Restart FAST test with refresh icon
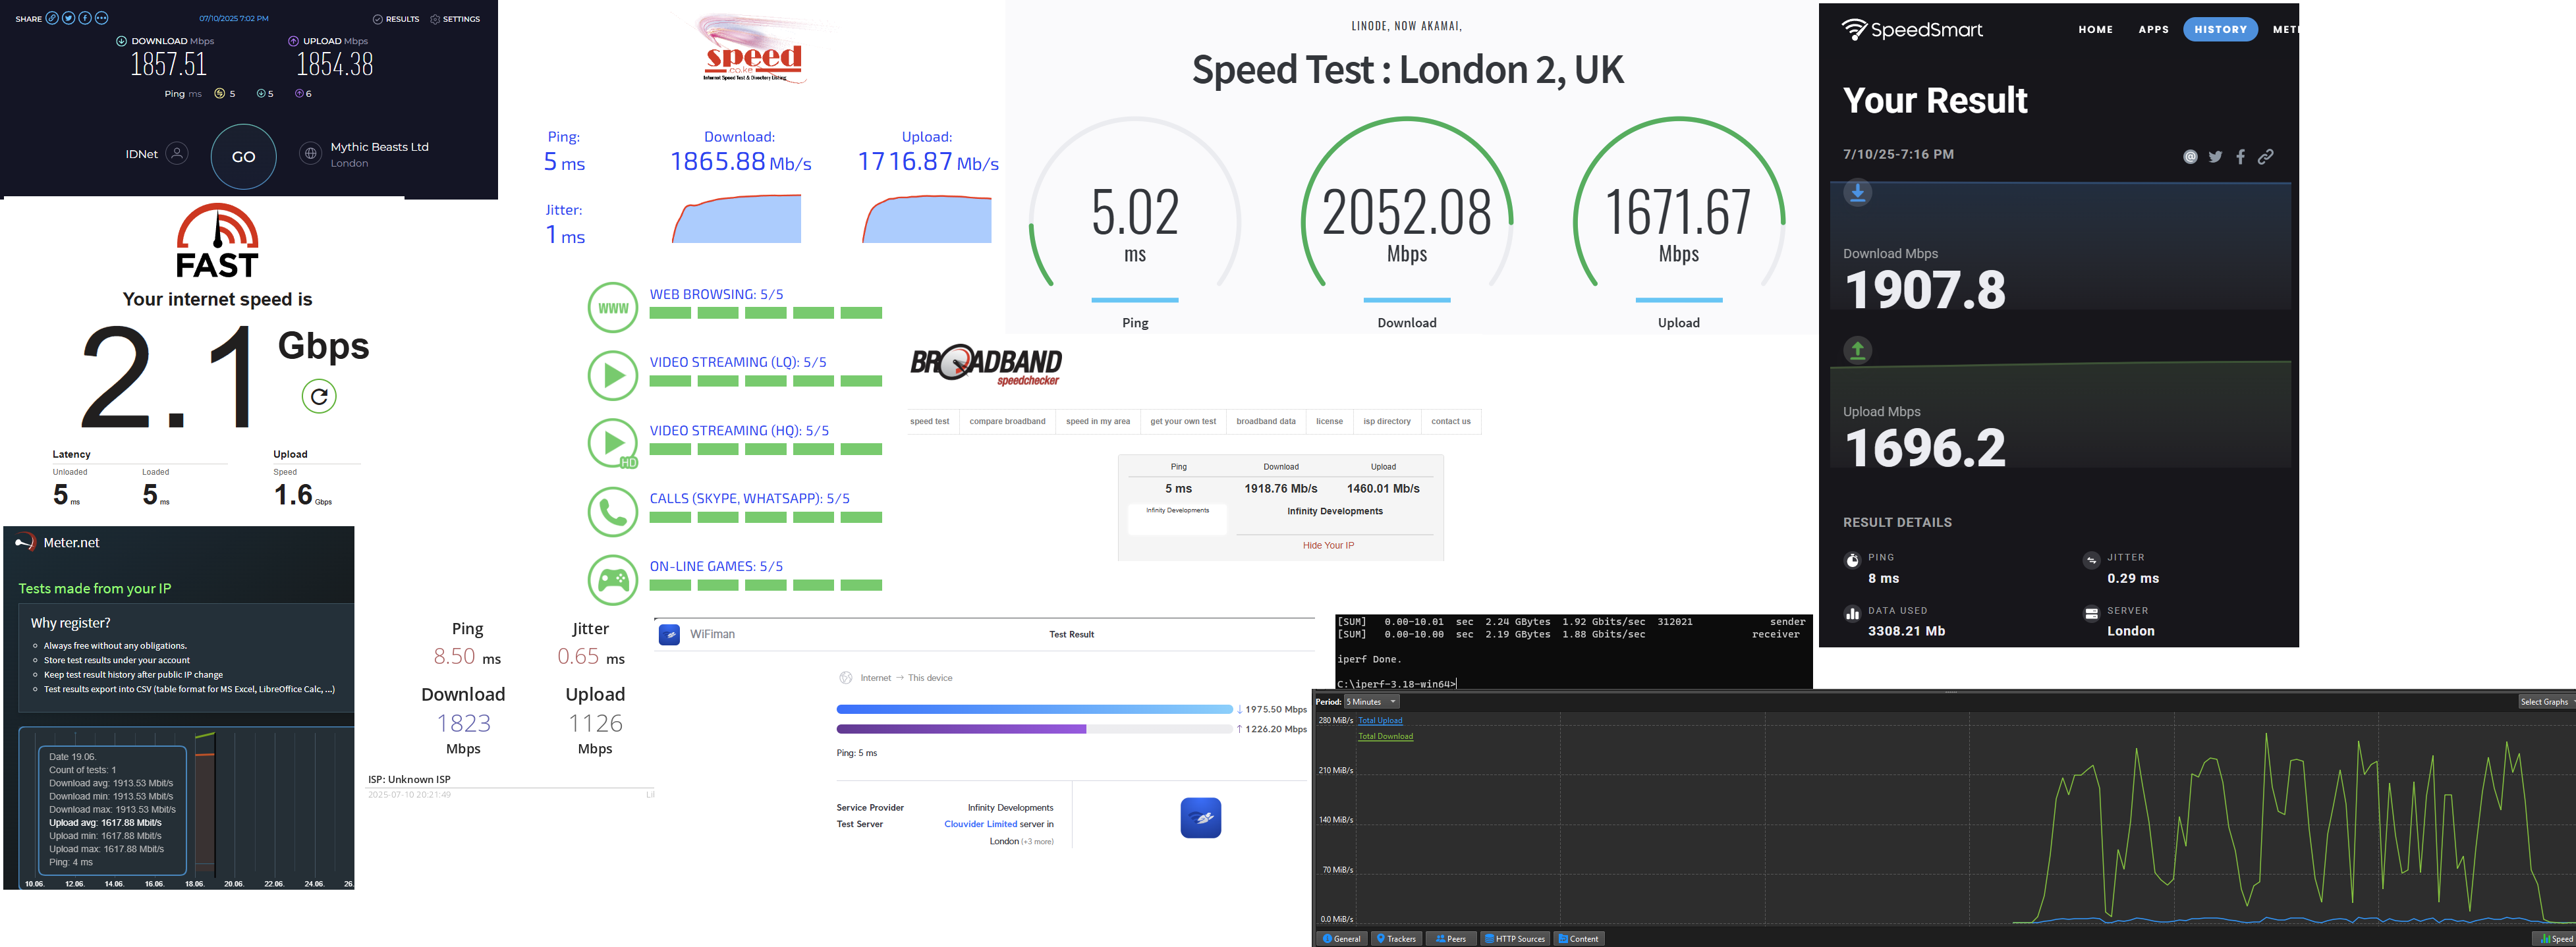The width and height of the screenshot is (2576, 947). pyautogui.click(x=319, y=396)
